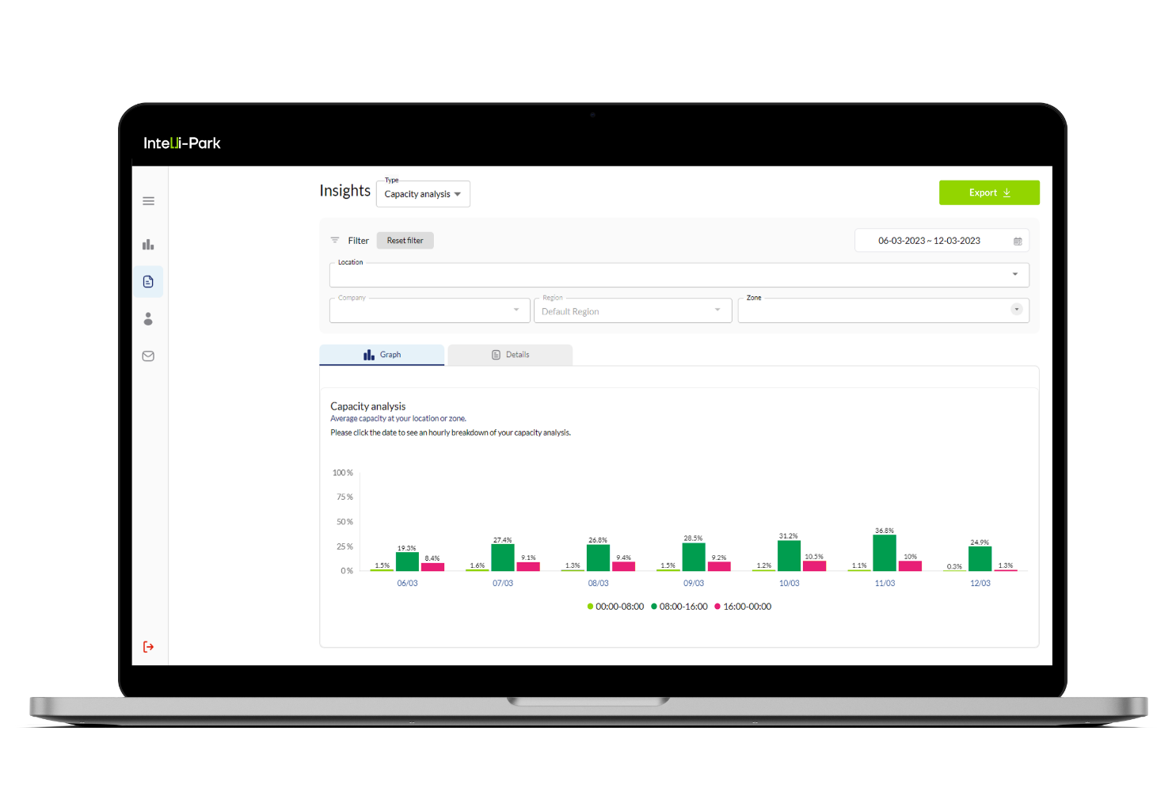The image size is (1172, 792).
Task: Toggle the 00:00-08:00 legend series
Action: pos(615,607)
